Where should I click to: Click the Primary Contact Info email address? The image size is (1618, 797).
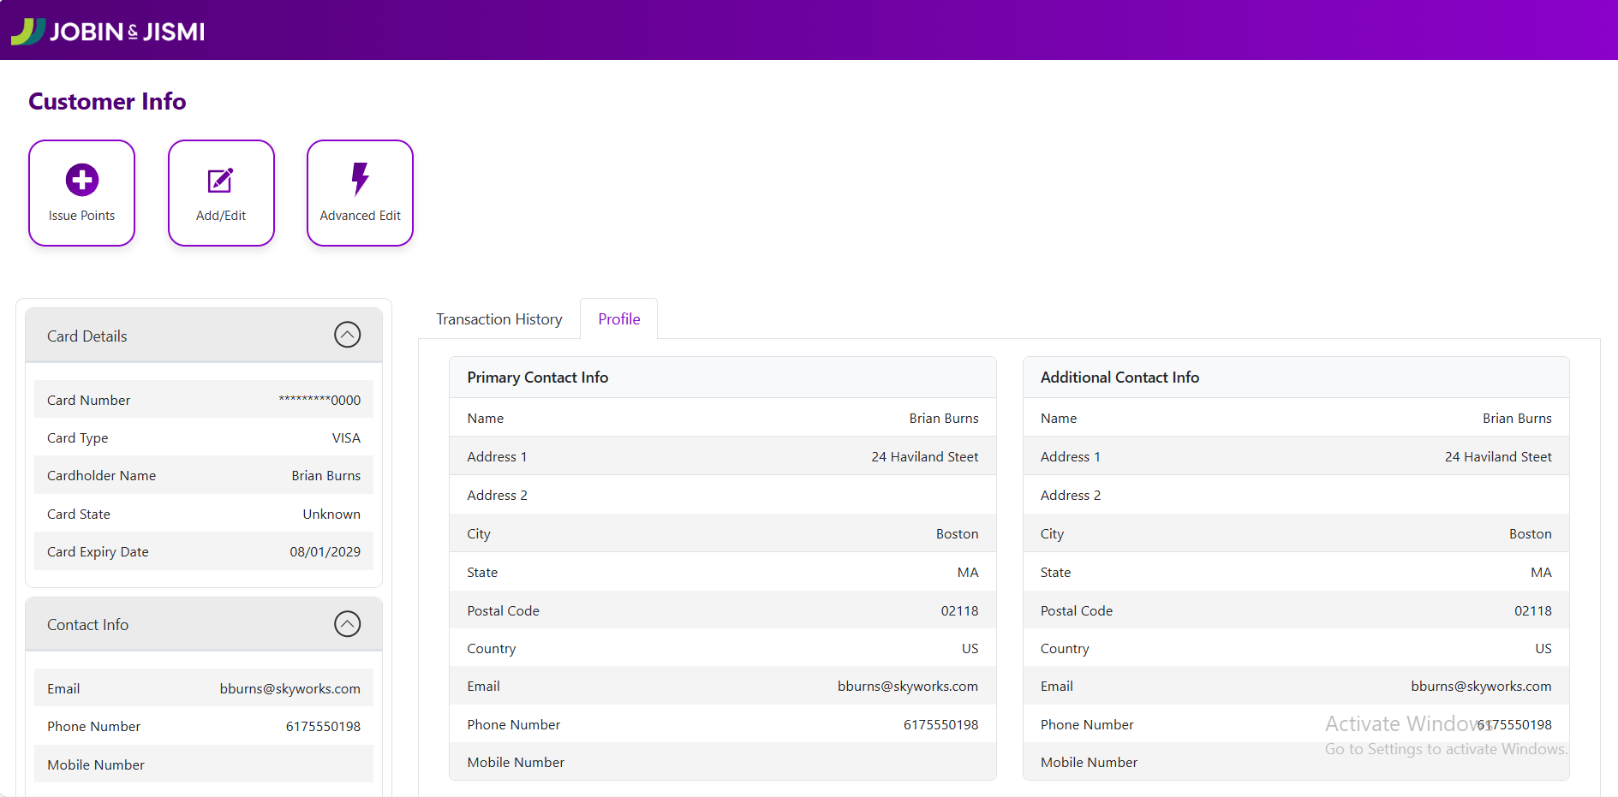tap(907, 687)
